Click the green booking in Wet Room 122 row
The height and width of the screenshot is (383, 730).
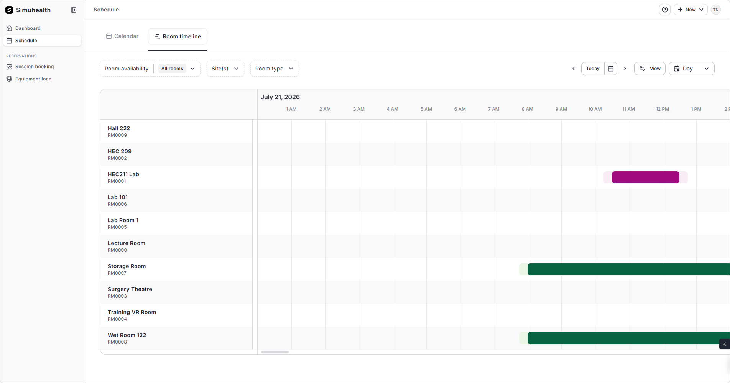[x=628, y=338]
